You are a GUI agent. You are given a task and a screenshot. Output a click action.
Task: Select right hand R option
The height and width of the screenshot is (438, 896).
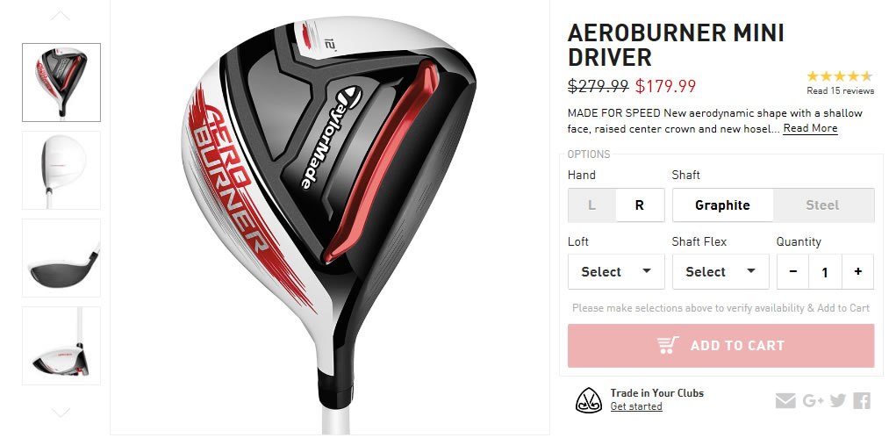point(640,205)
